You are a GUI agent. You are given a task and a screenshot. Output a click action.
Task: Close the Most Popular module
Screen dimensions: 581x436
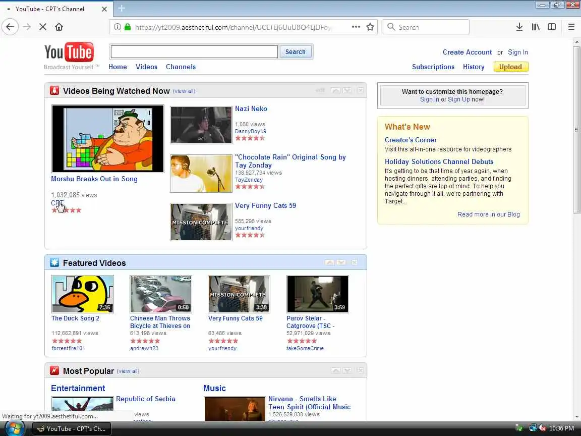[x=361, y=370]
